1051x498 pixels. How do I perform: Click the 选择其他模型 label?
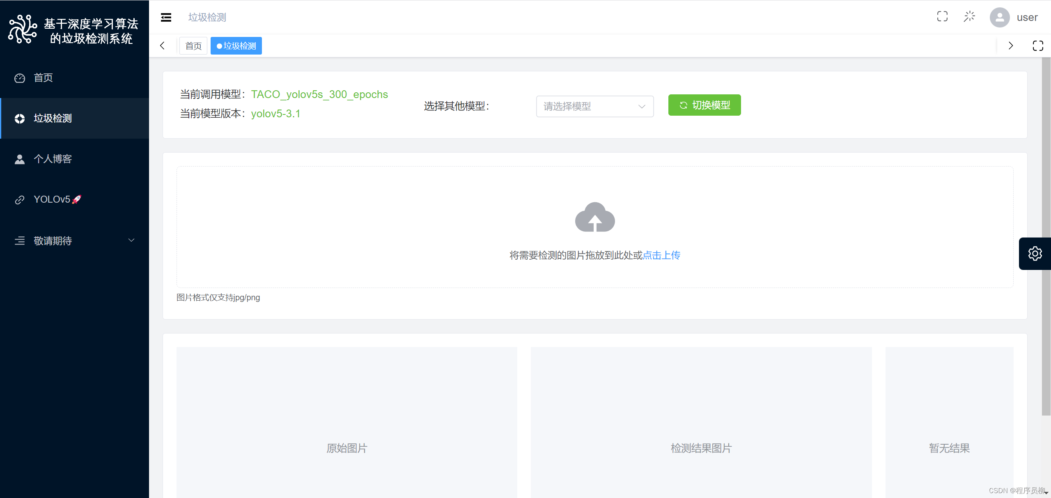tap(457, 106)
